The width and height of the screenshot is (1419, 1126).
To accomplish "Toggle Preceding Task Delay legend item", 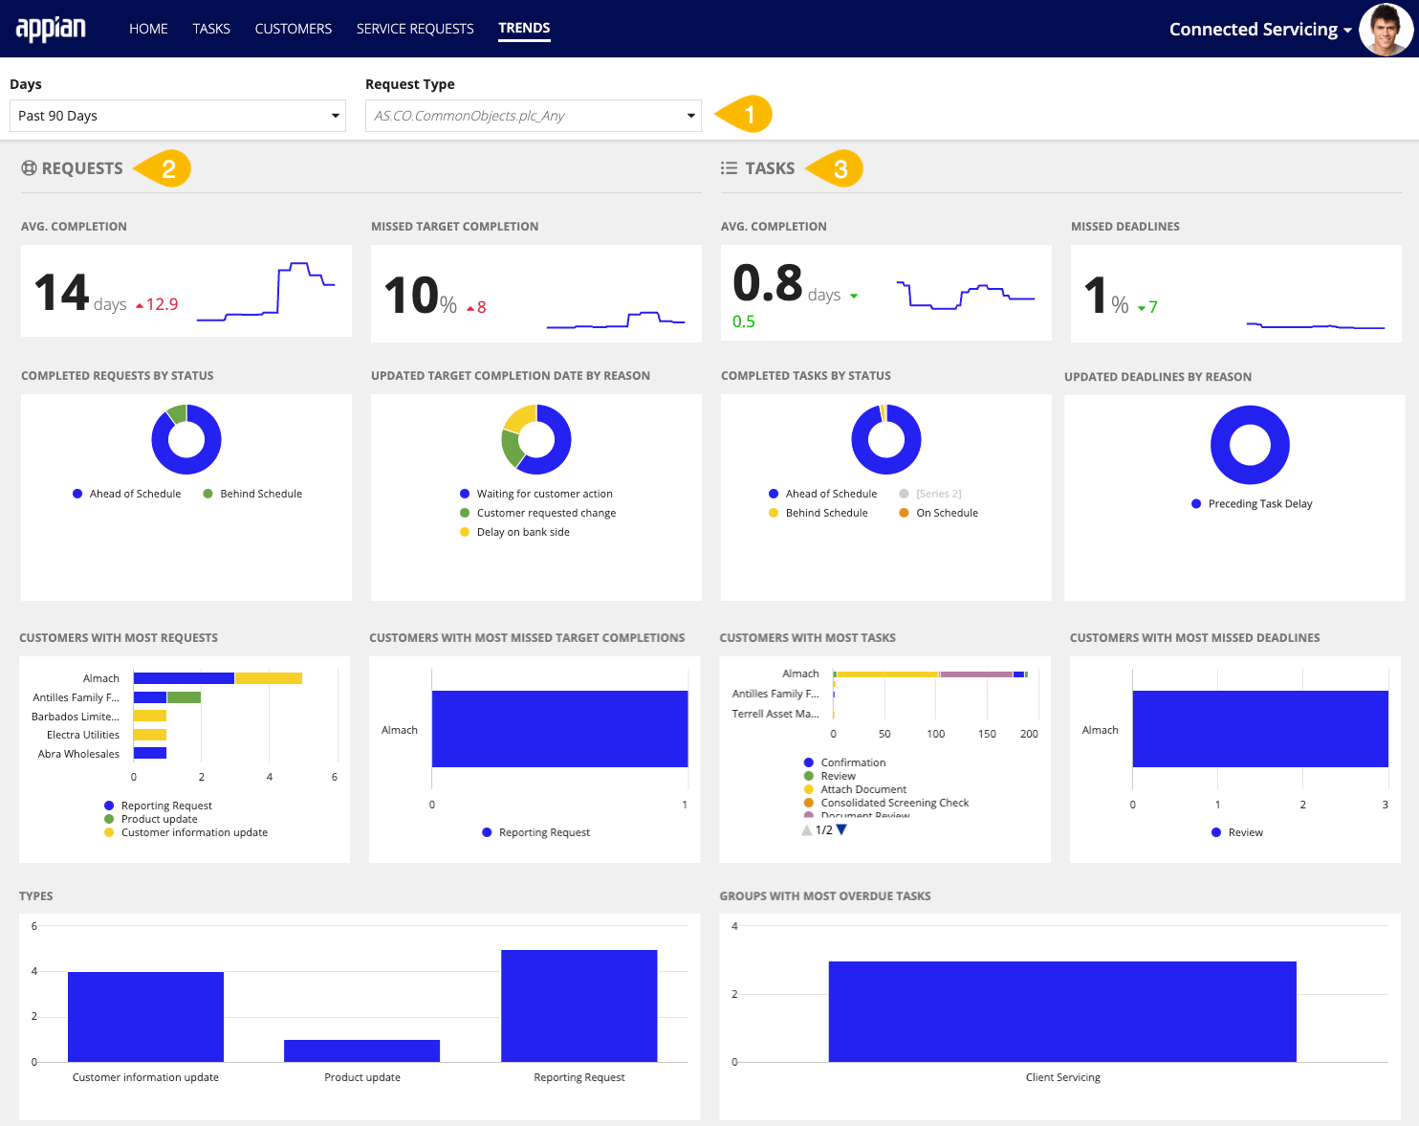I will click(1252, 503).
